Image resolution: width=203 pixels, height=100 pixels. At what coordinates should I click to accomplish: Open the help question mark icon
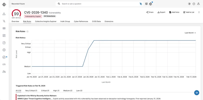coord(194,4)
